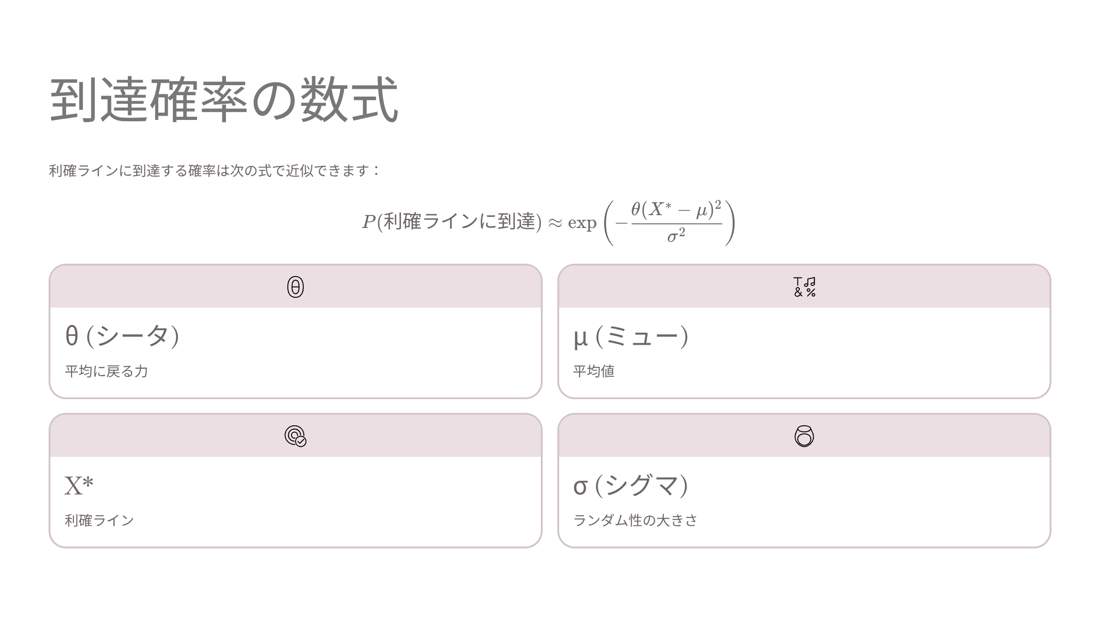
Task: Click the 平均値 description text
Action: point(594,371)
